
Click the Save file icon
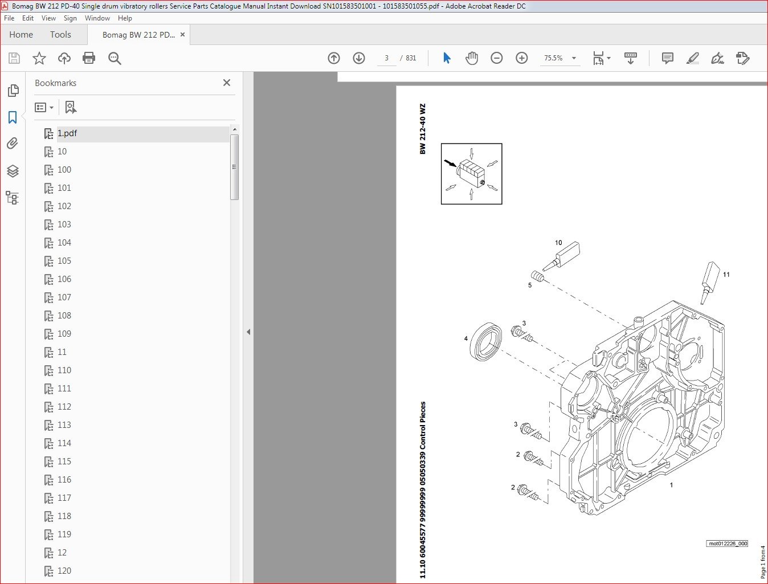point(14,58)
